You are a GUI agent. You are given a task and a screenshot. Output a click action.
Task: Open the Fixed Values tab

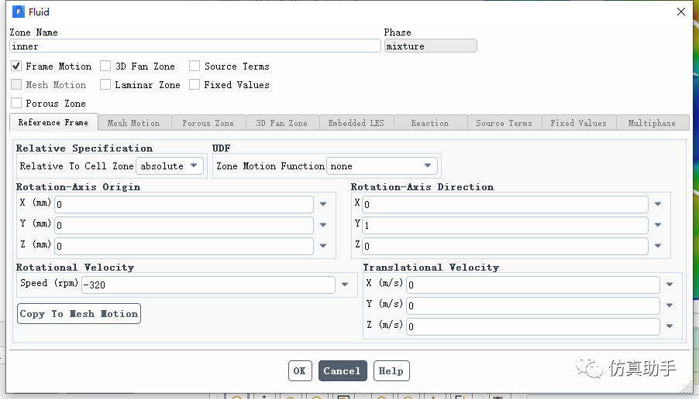pyautogui.click(x=579, y=123)
